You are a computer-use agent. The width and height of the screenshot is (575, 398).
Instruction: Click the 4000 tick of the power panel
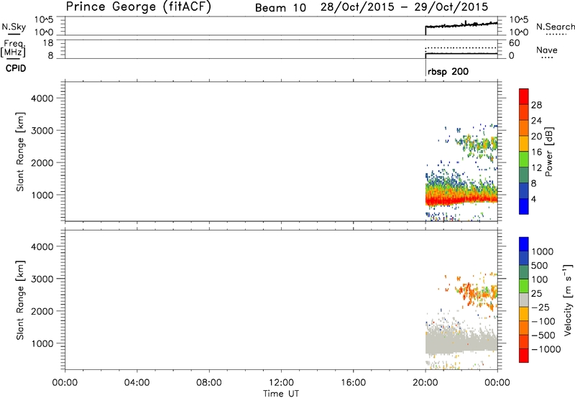click(x=42, y=98)
